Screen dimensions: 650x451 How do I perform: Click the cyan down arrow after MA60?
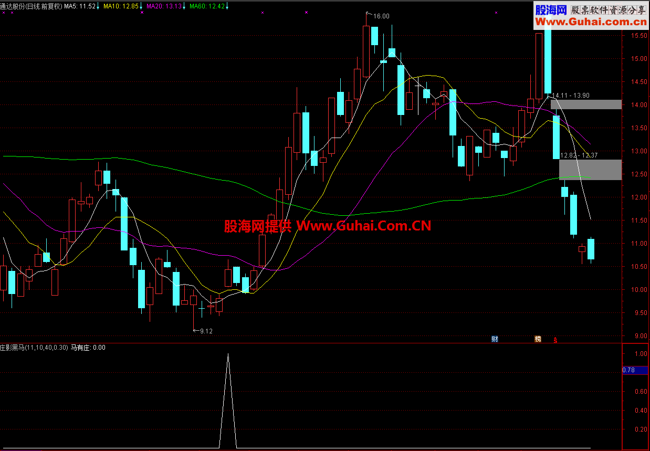(227, 6)
